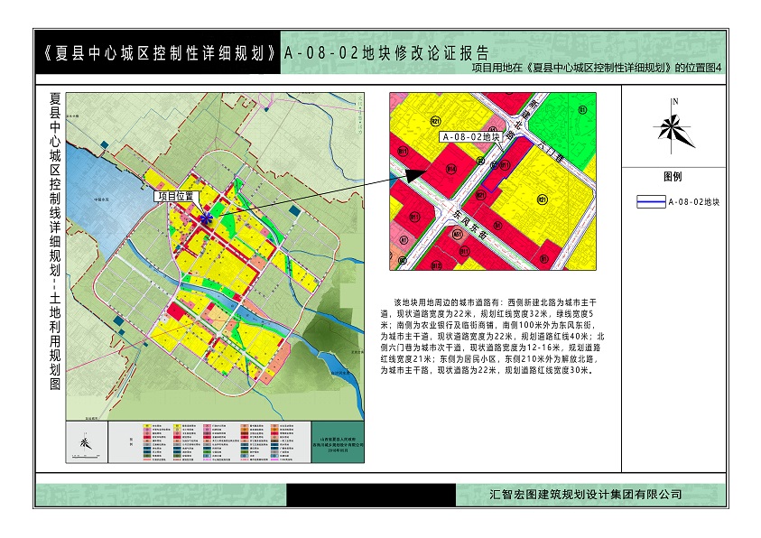Viewport: 761px width, 538px height.
Task: Click the vertical title '夏县中心城区控制线详细规划--土地利用规划图'
Action: coord(55,241)
